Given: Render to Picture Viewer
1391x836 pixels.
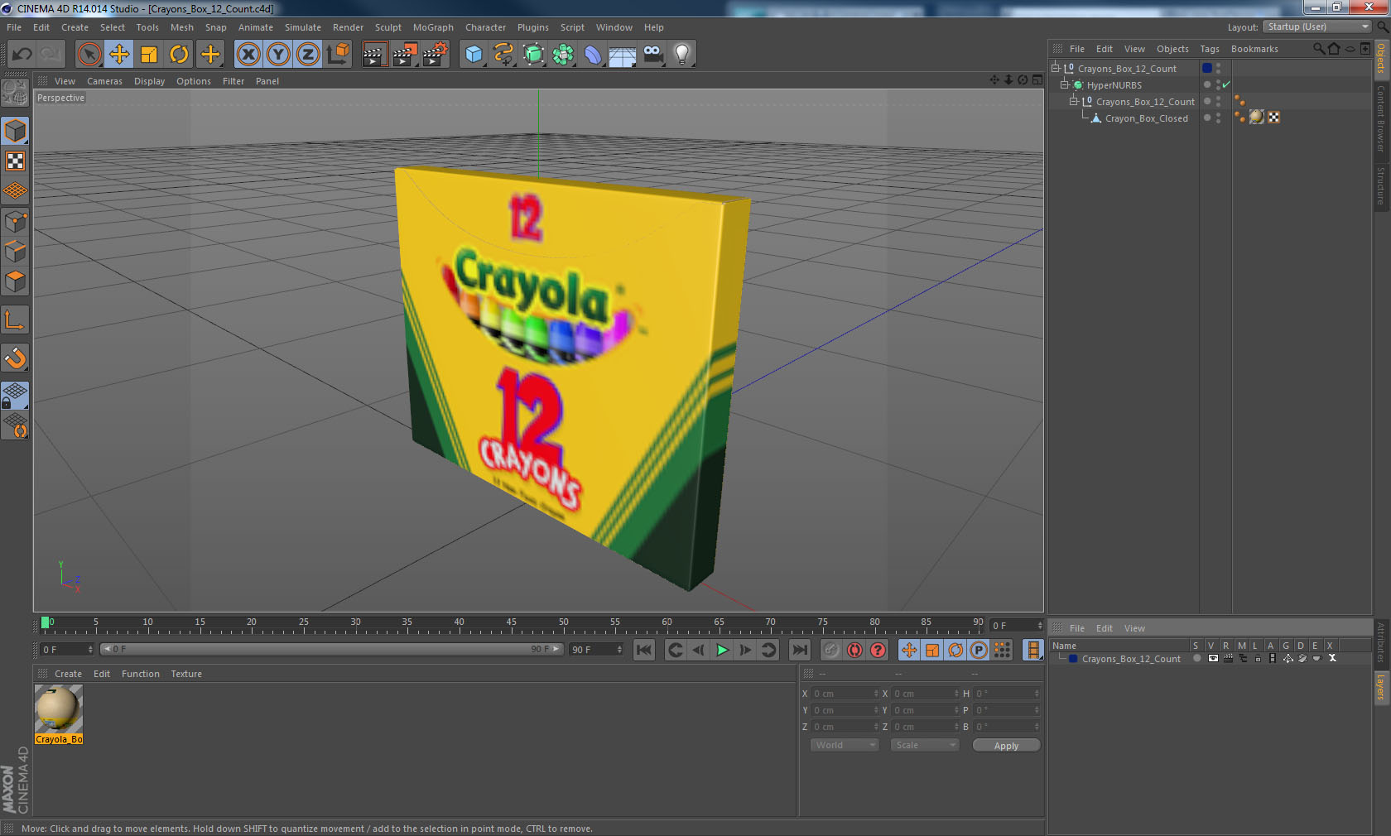Looking at the screenshot, I should coord(405,55).
